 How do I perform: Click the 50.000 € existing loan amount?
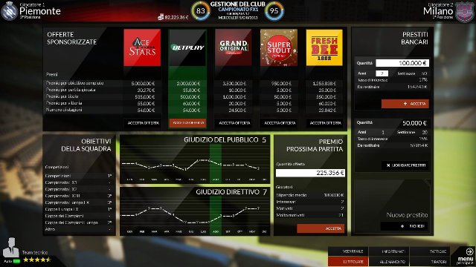tap(414, 123)
